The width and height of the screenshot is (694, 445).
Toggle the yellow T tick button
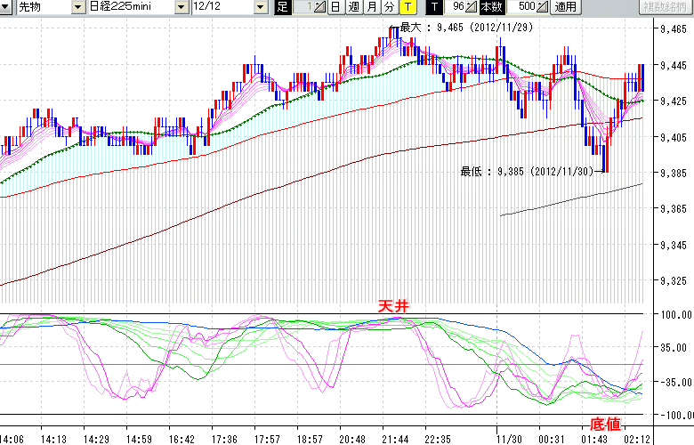click(408, 7)
